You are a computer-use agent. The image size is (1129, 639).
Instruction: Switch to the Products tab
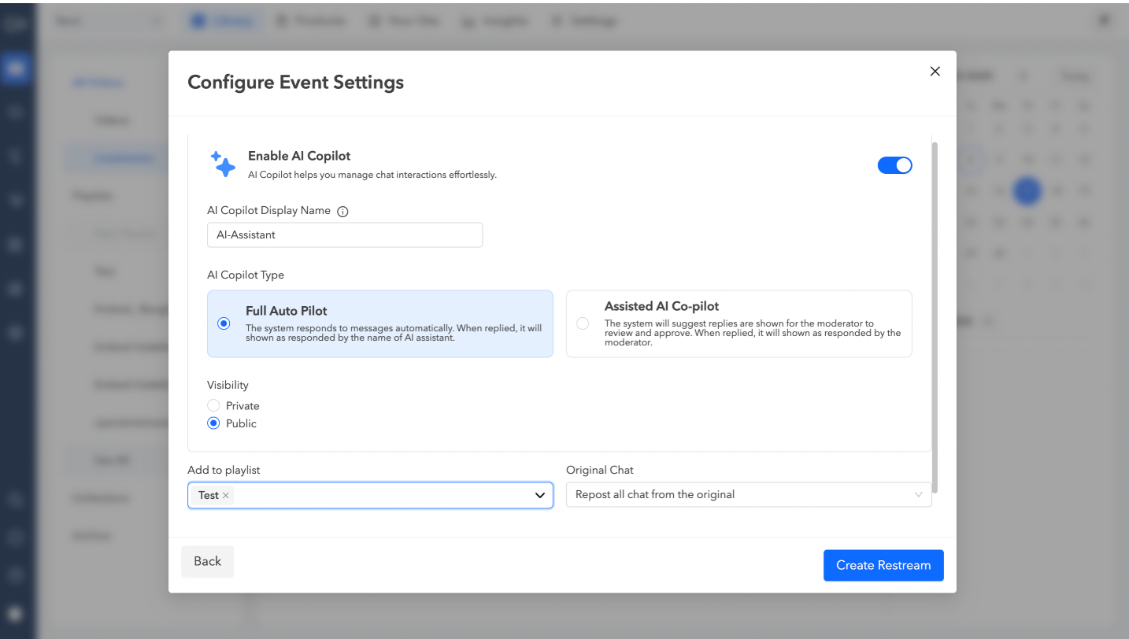[x=310, y=20]
